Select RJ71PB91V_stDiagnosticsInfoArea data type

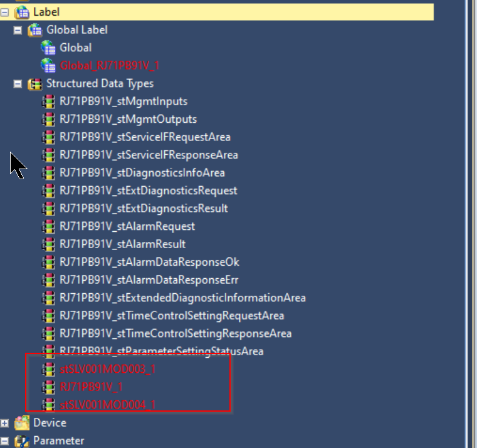click(142, 173)
